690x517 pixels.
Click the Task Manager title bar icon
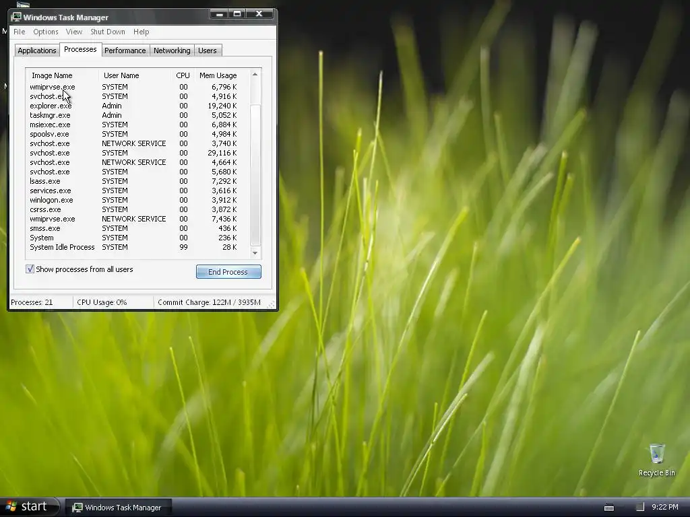point(16,17)
